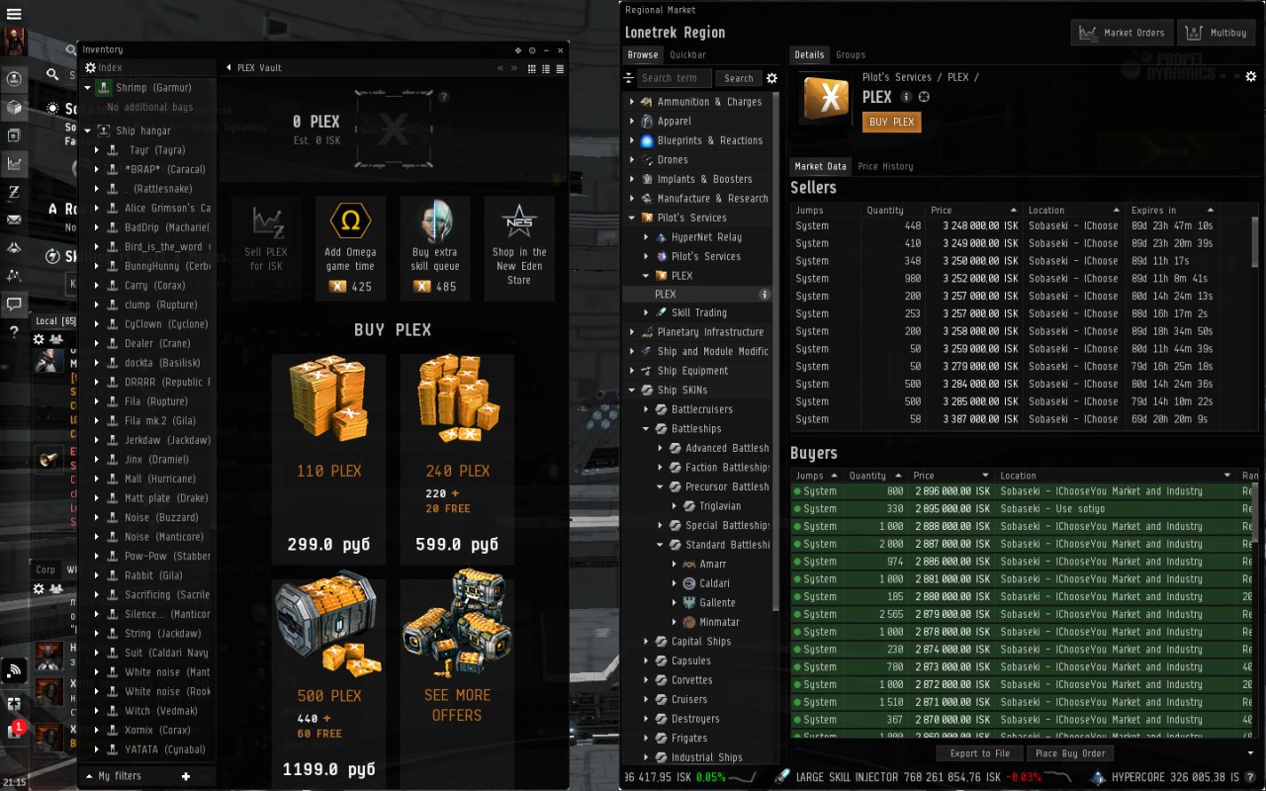The height and width of the screenshot is (791, 1266).
Task: Click Export to File button
Action: [x=980, y=753]
